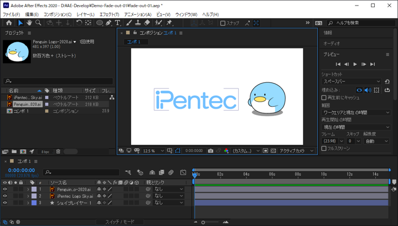Open the コンポジション(C) menu
398x226 pixels.
[57, 14]
